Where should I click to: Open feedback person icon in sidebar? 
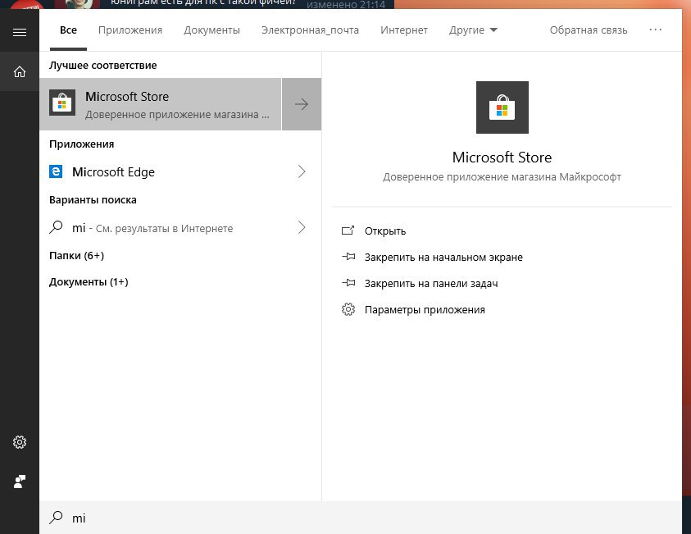click(20, 482)
